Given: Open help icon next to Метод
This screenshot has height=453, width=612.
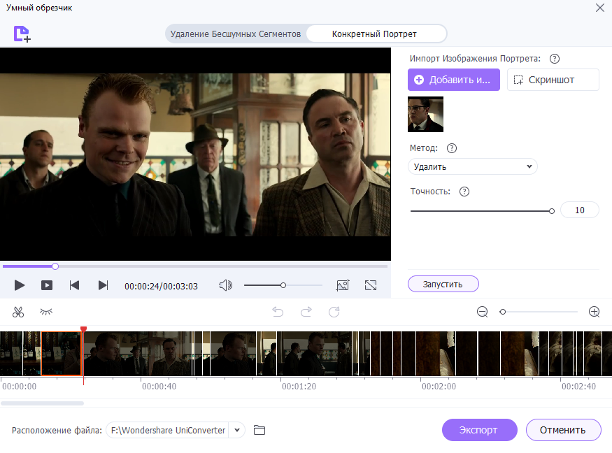Looking at the screenshot, I should click(x=452, y=148).
